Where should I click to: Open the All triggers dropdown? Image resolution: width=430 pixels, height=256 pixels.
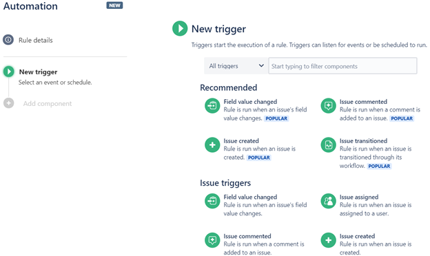(x=236, y=65)
